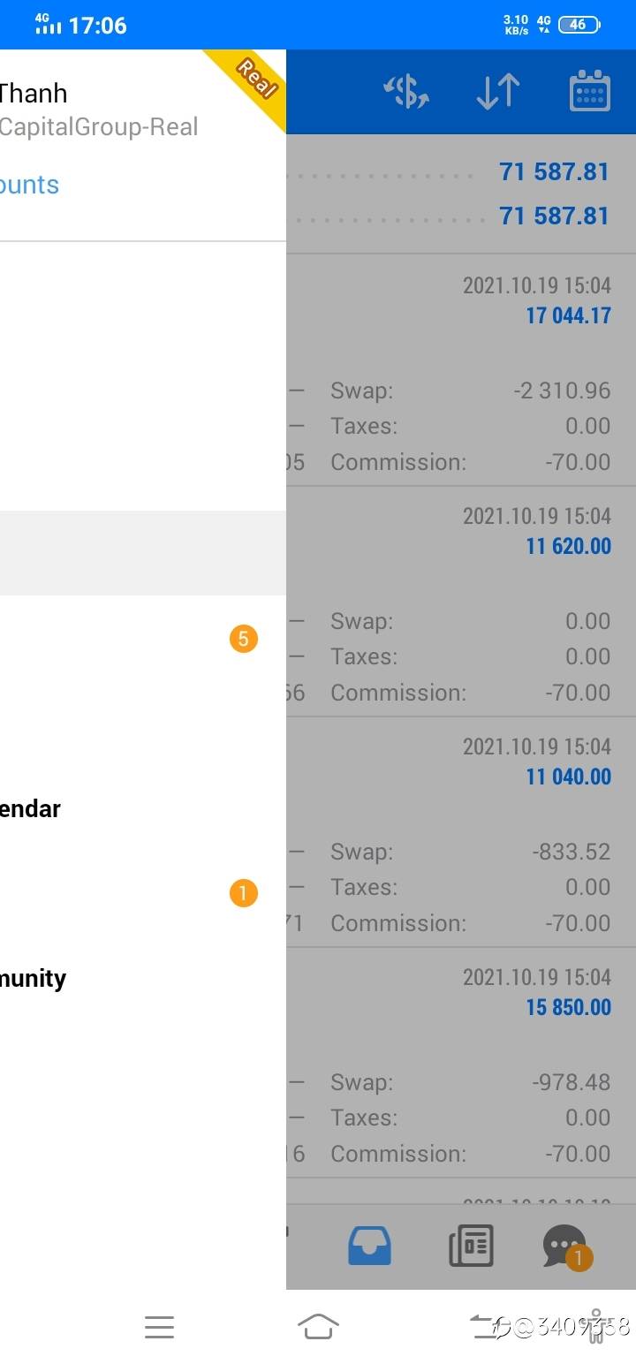Screen dimensions: 636x1364
Task: Tap the orange badge showing 5
Action: pyautogui.click(x=243, y=638)
